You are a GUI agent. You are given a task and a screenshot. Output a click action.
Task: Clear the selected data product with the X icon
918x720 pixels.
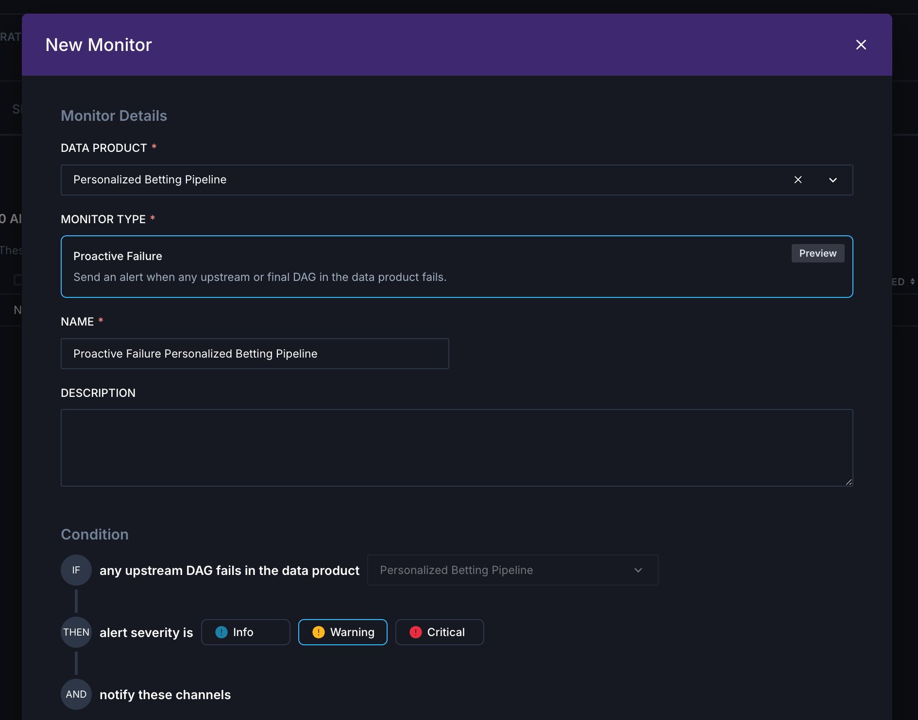click(799, 180)
